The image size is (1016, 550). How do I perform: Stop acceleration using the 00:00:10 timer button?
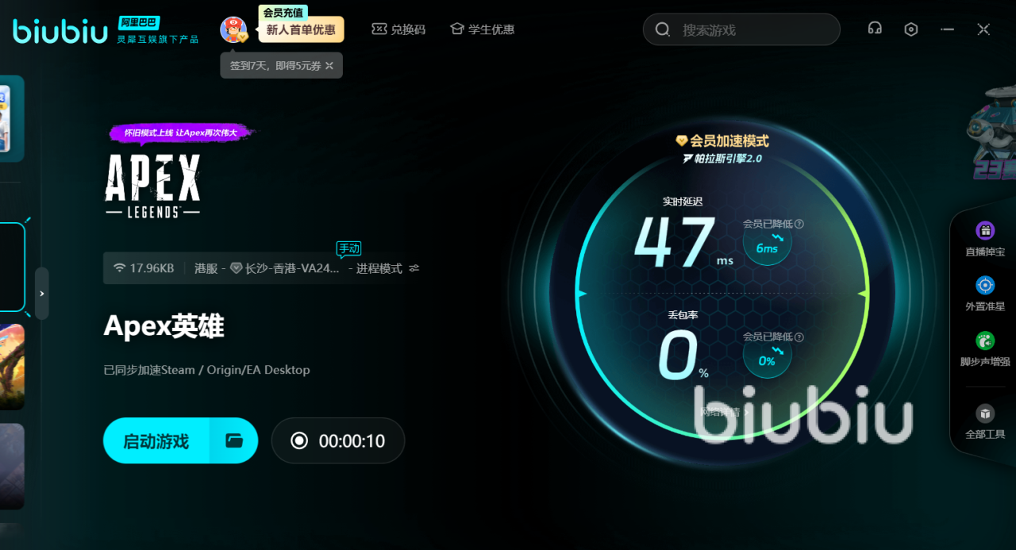pyautogui.click(x=338, y=440)
